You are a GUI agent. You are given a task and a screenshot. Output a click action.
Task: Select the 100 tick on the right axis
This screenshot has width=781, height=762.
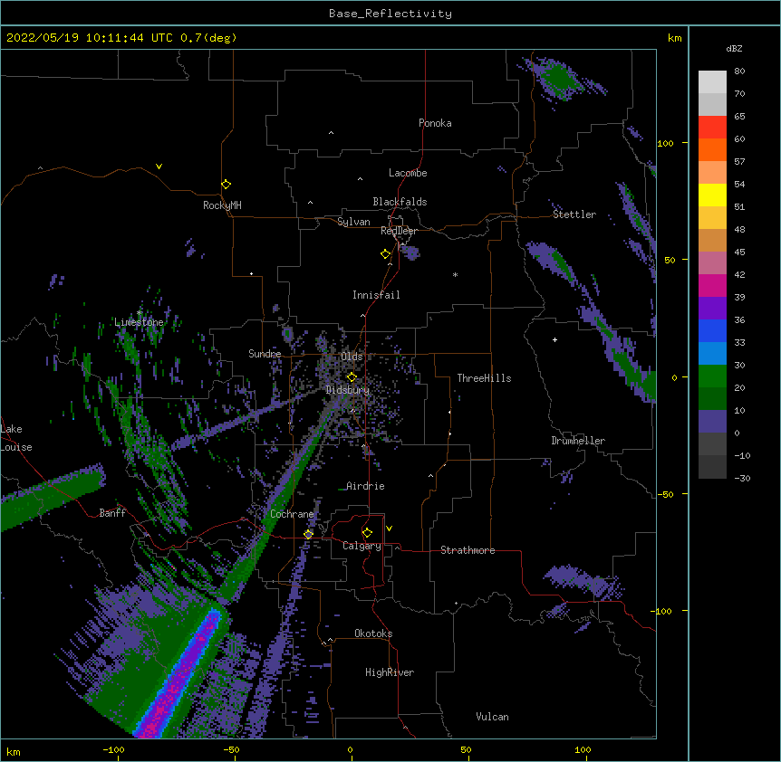pyautogui.click(x=665, y=144)
